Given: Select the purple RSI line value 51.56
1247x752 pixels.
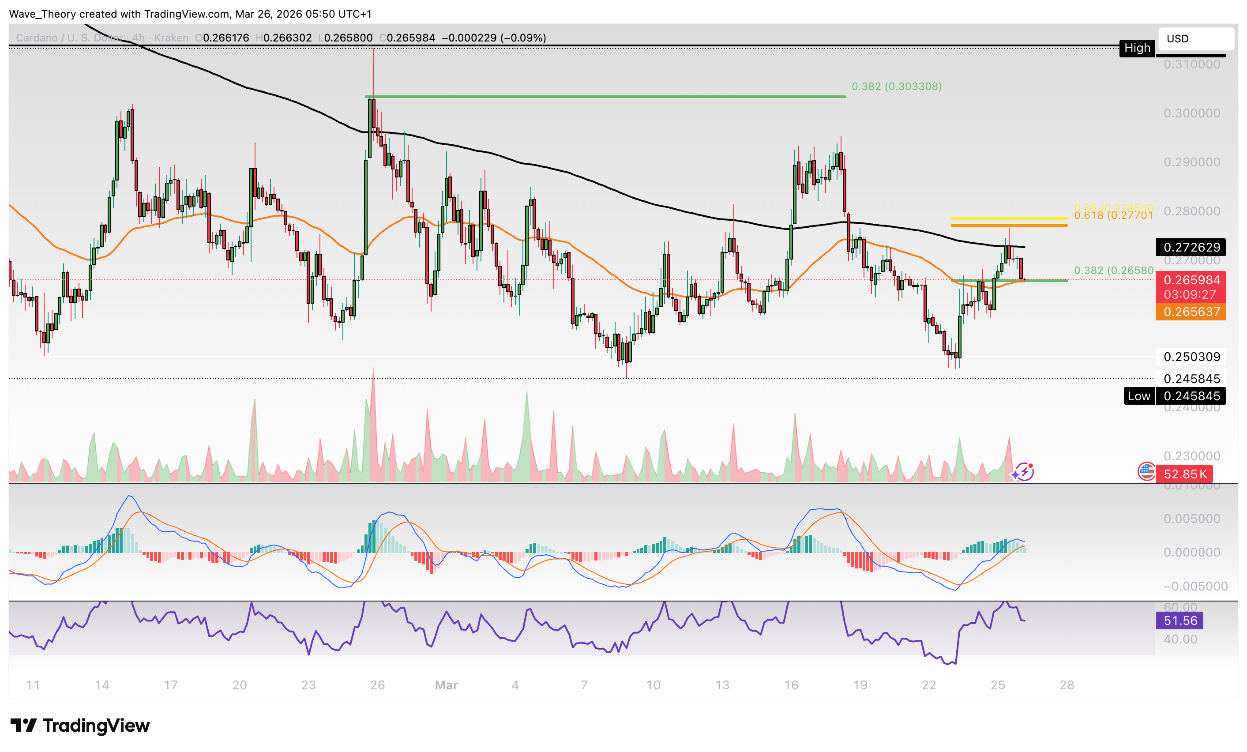Looking at the screenshot, I should 1181,620.
